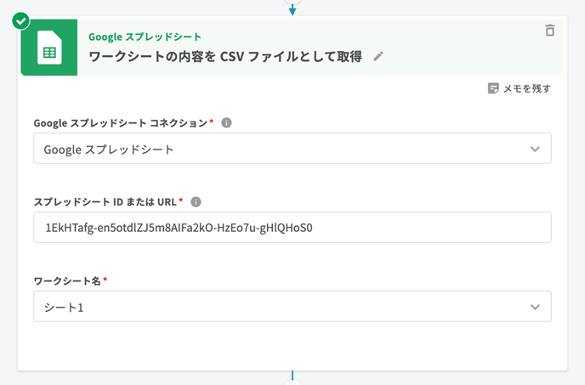Click into the spreadsheet ID input field
The width and height of the screenshot is (585, 385).
[x=292, y=228]
